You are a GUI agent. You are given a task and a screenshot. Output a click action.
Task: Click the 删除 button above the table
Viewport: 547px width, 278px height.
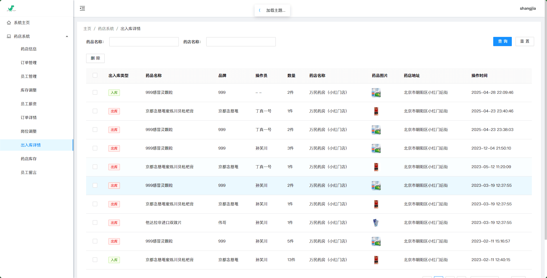tap(95, 58)
